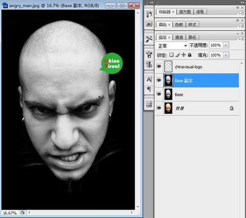Image resolution: width=246 pixels, height=218 pixels.
Task: Open the Layer Comps dock icon
Action: [149, 104]
